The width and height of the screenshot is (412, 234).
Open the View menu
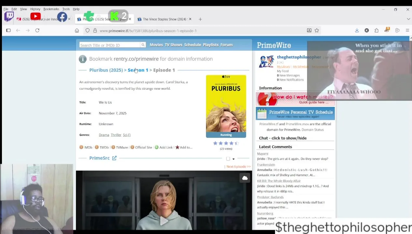[x=23, y=9]
